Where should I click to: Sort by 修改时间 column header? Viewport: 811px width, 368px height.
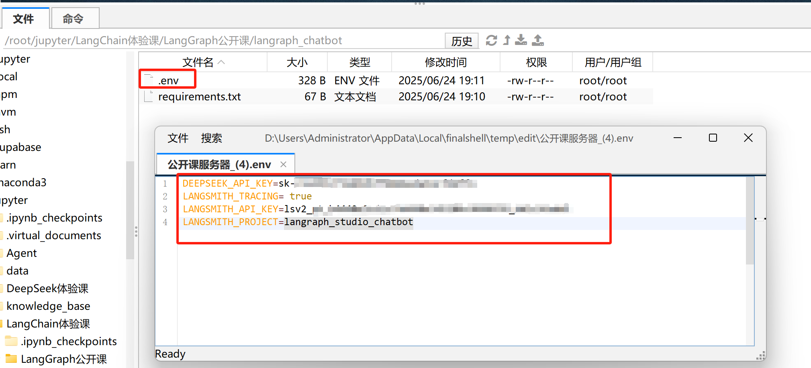pos(446,62)
